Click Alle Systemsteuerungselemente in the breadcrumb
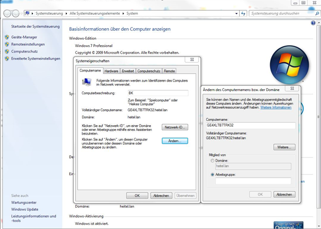This screenshot has height=229, width=321. [95, 13]
